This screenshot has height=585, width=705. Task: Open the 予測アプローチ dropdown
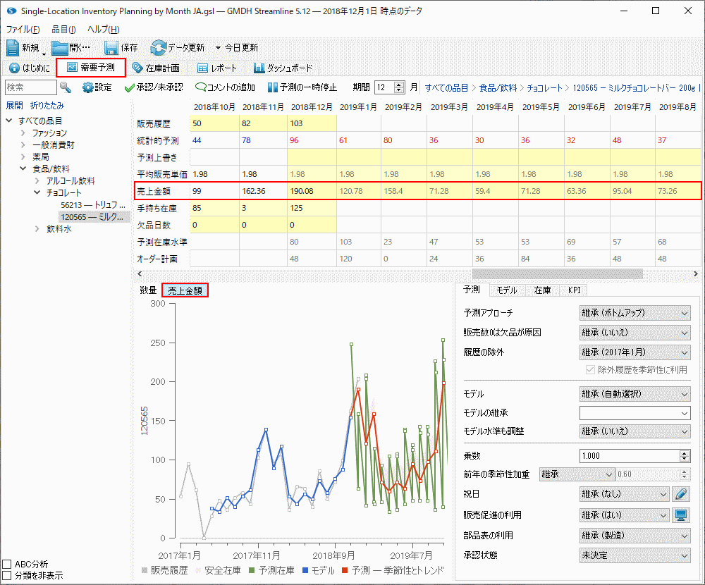634,313
